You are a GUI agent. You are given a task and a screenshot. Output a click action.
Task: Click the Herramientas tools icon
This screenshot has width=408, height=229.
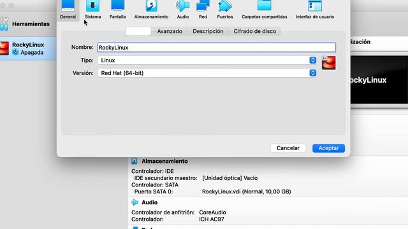(4, 24)
